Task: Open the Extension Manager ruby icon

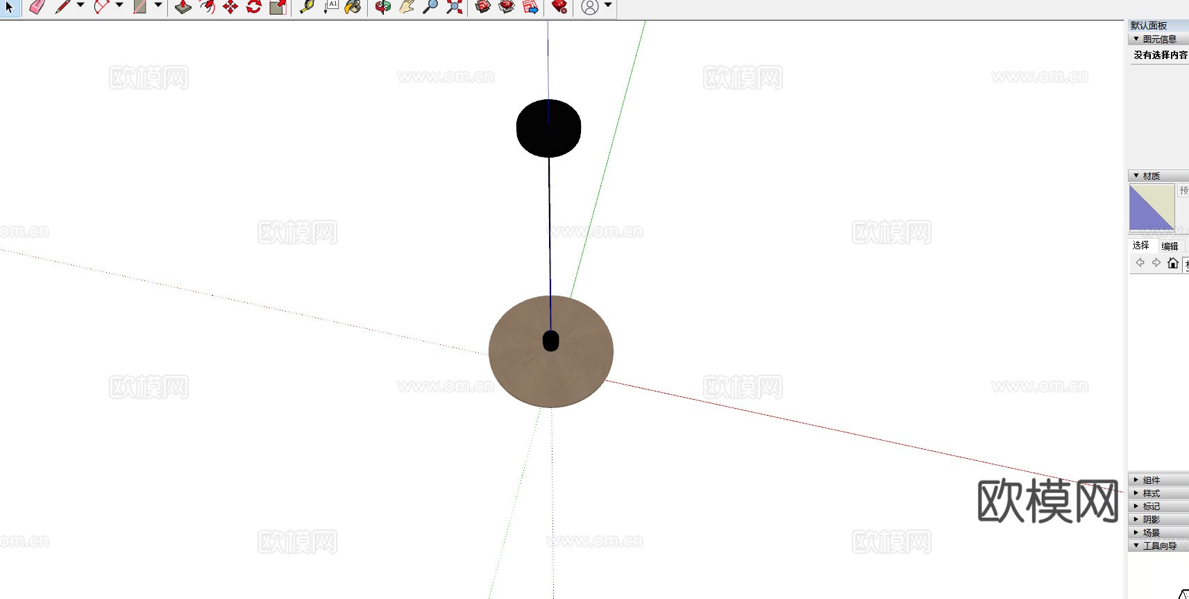Action: coord(559,7)
